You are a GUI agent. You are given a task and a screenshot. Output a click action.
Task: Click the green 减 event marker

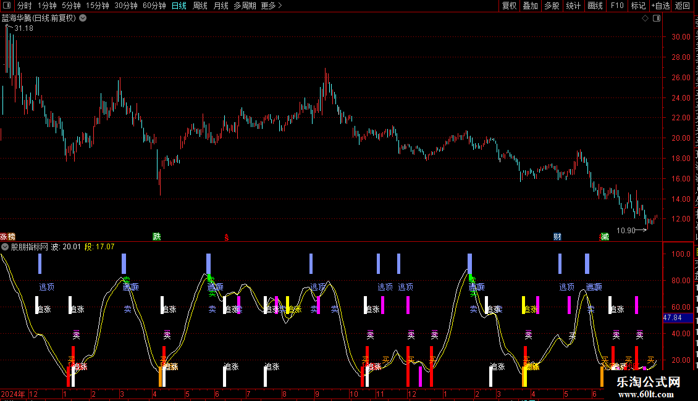(x=605, y=236)
